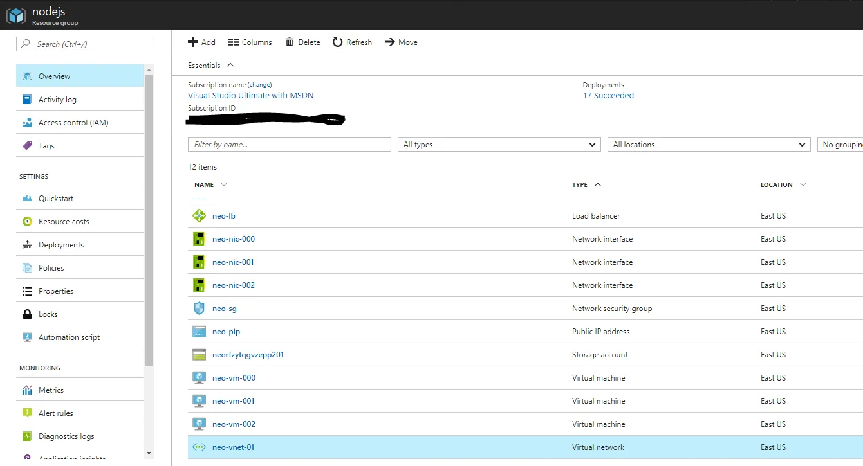The width and height of the screenshot is (863, 466).
Task: Open the neo-vm-000 resource link
Action: coord(234,378)
